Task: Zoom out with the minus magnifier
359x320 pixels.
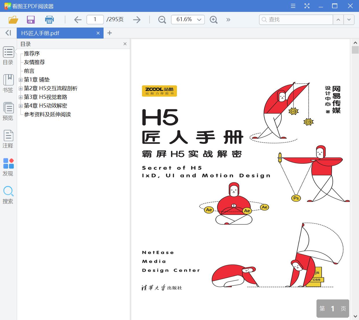Action: tap(162, 20)
